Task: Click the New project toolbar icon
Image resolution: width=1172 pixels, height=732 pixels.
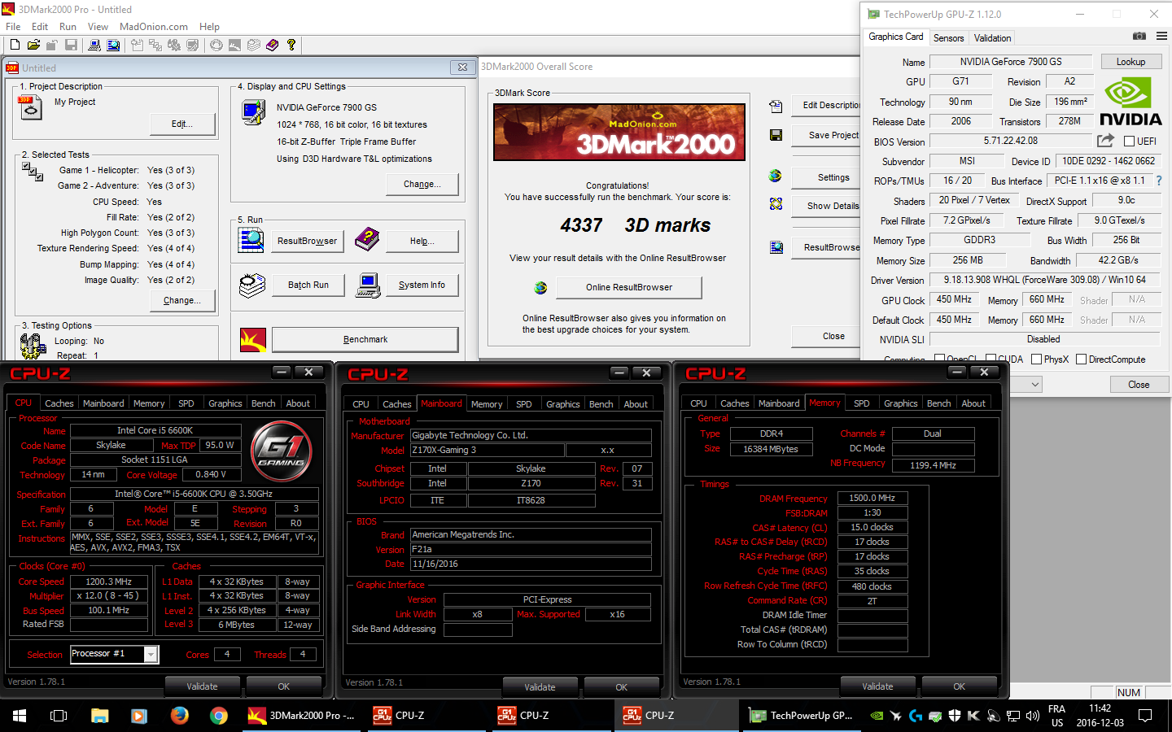Action: pyautogui.click(x=14, y=46)
